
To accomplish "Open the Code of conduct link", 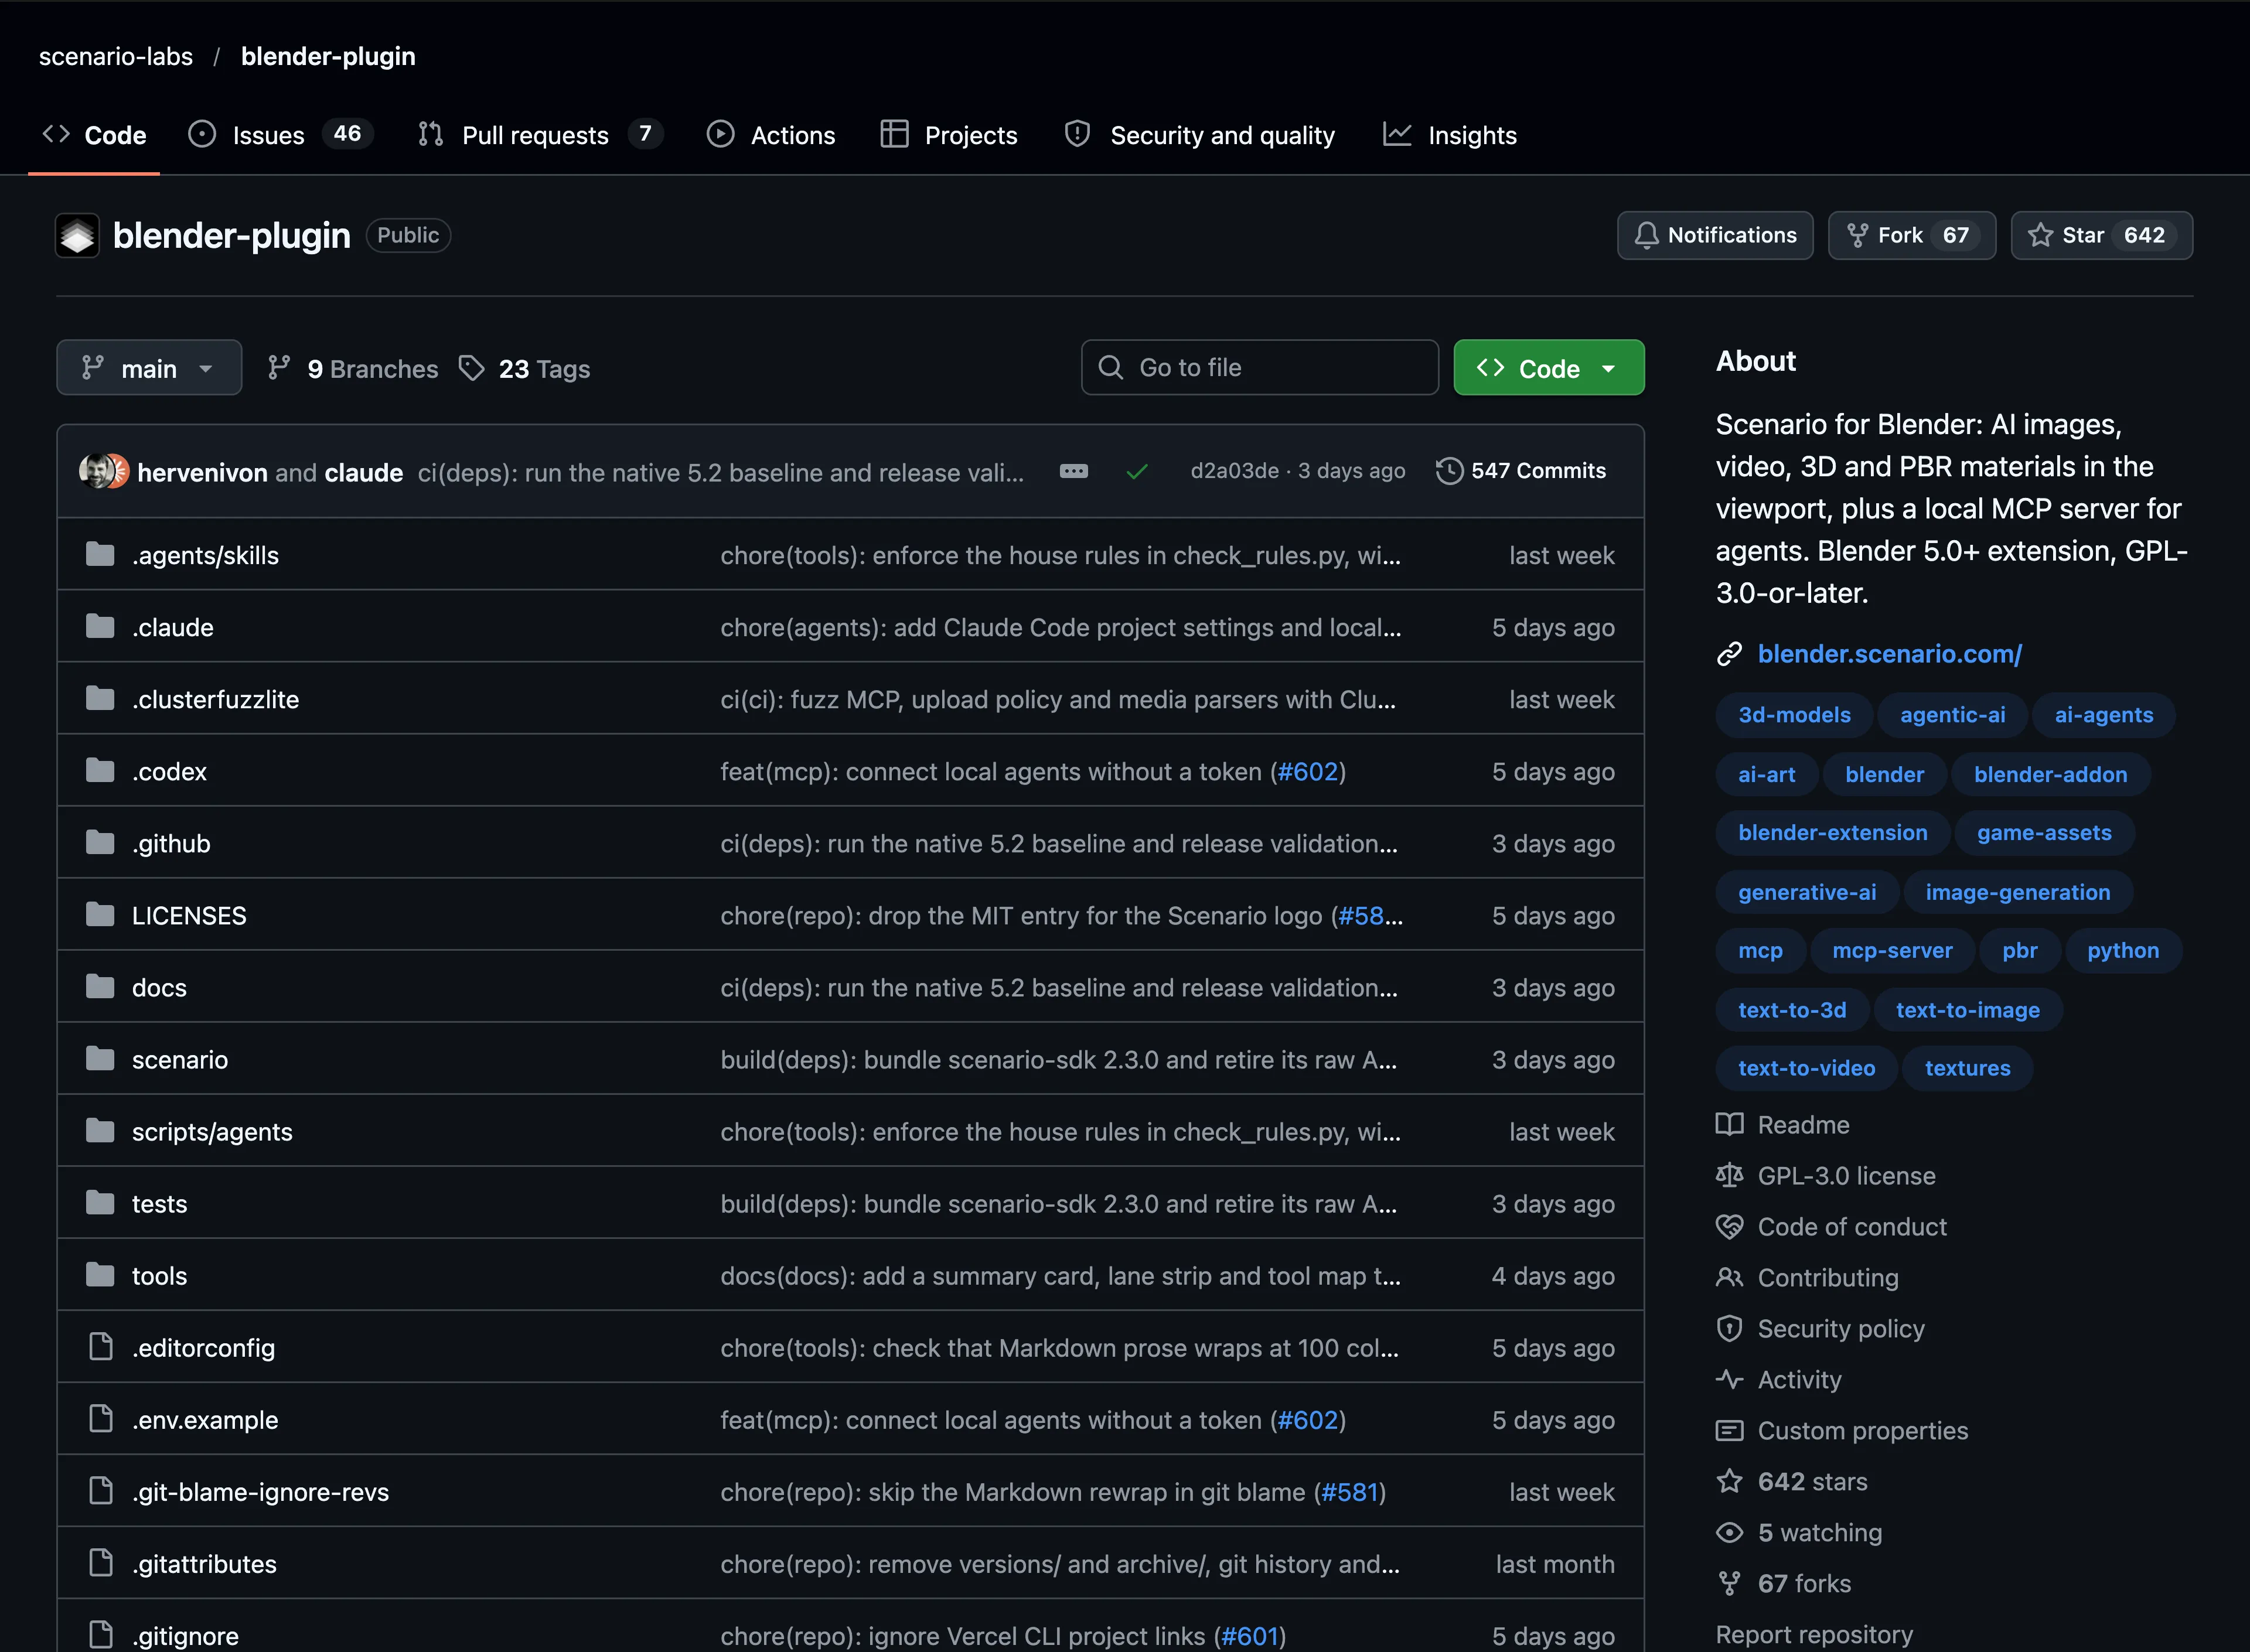I will tap(1852, 1227).
